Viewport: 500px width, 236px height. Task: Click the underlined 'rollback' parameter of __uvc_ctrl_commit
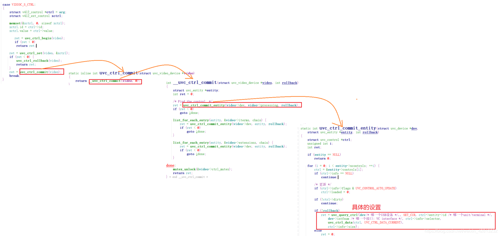tap(289, 83)
